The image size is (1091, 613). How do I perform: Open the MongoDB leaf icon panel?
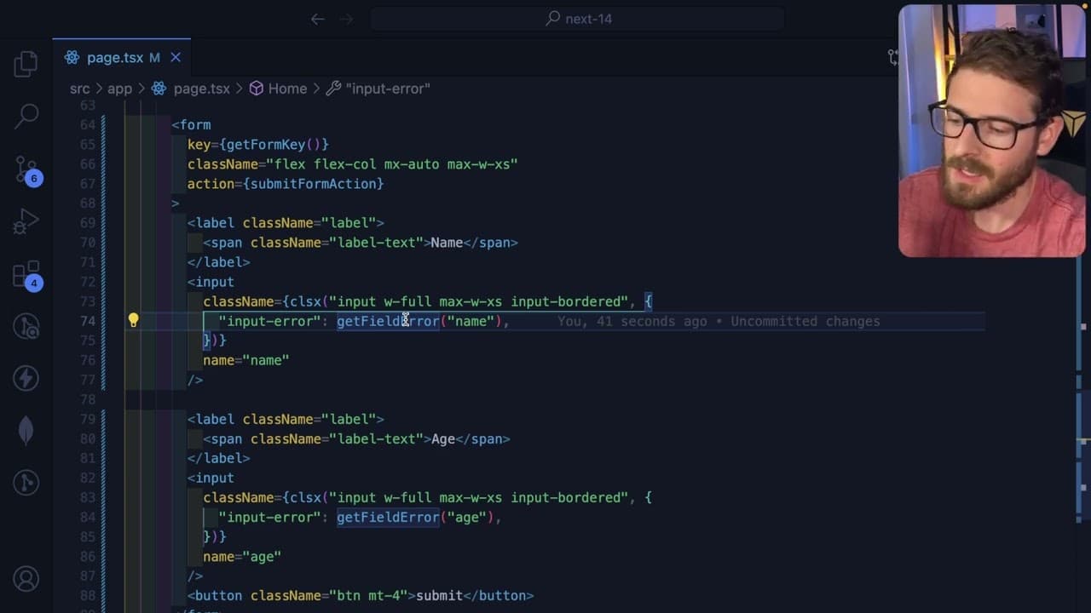tap(26, 431)
